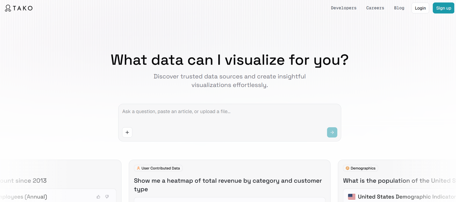Image resolution: width=456 pixels, height=202 pixels.
Task: Click the United States flag icon
Action: point(352,197)
